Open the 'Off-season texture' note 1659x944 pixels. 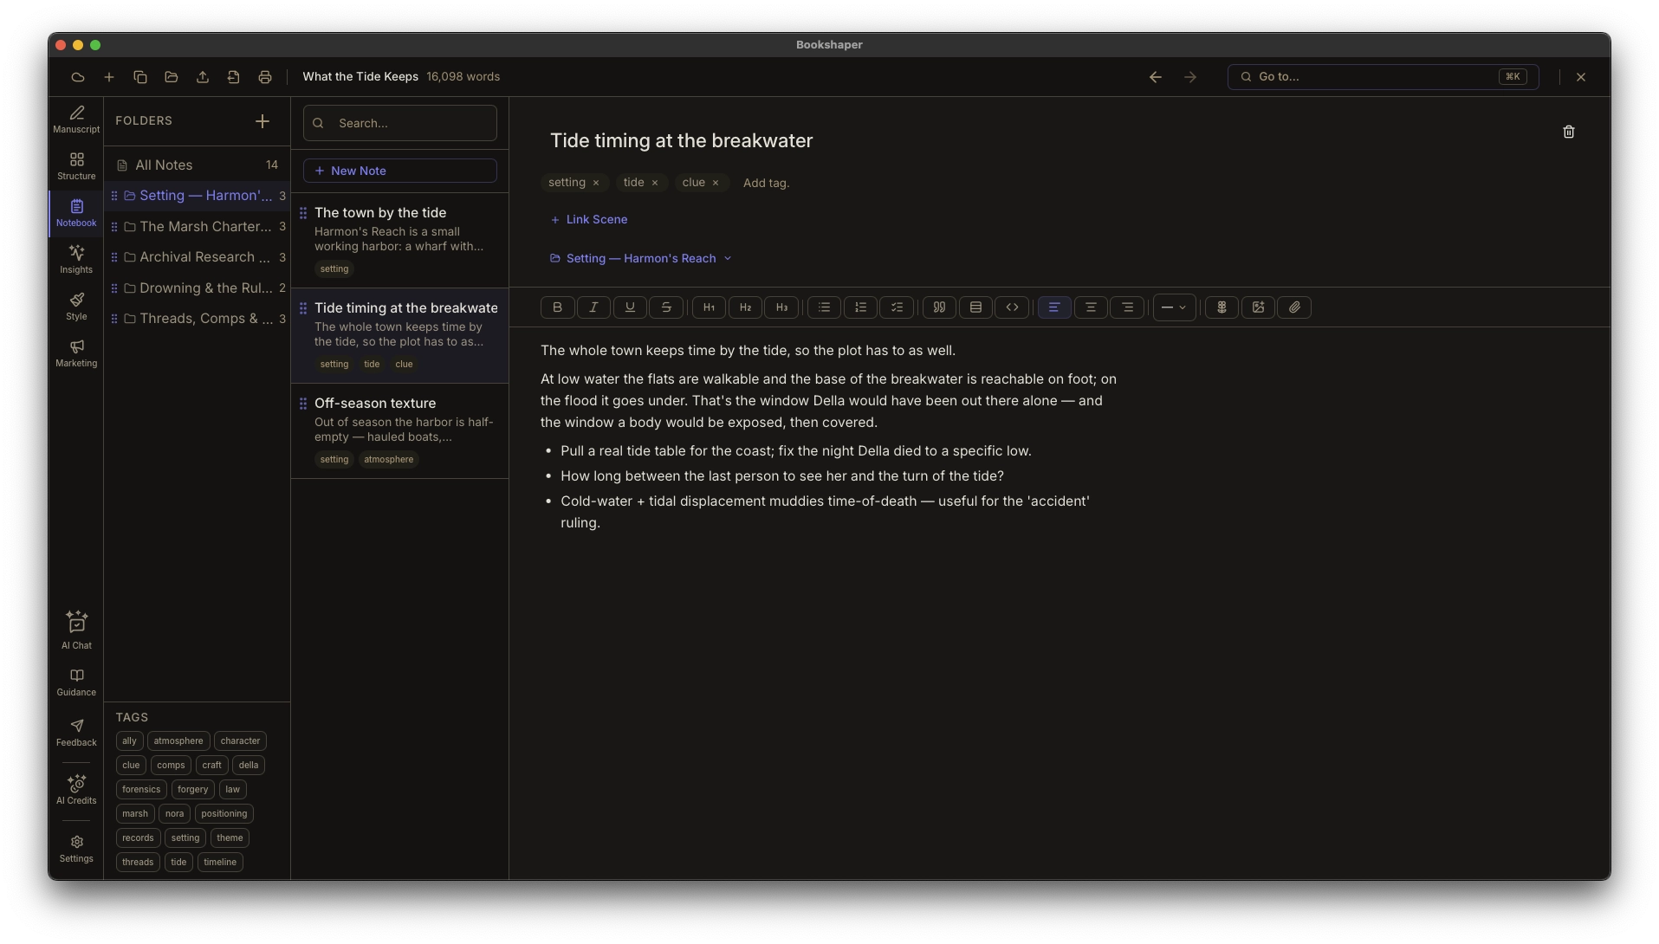399,431
